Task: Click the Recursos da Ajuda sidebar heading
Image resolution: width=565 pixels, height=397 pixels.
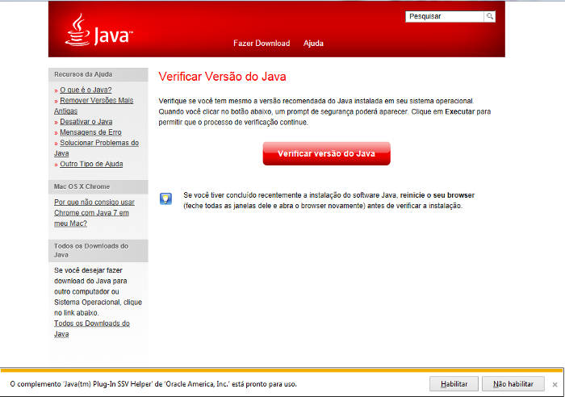Action: click(x=82, y=74)
